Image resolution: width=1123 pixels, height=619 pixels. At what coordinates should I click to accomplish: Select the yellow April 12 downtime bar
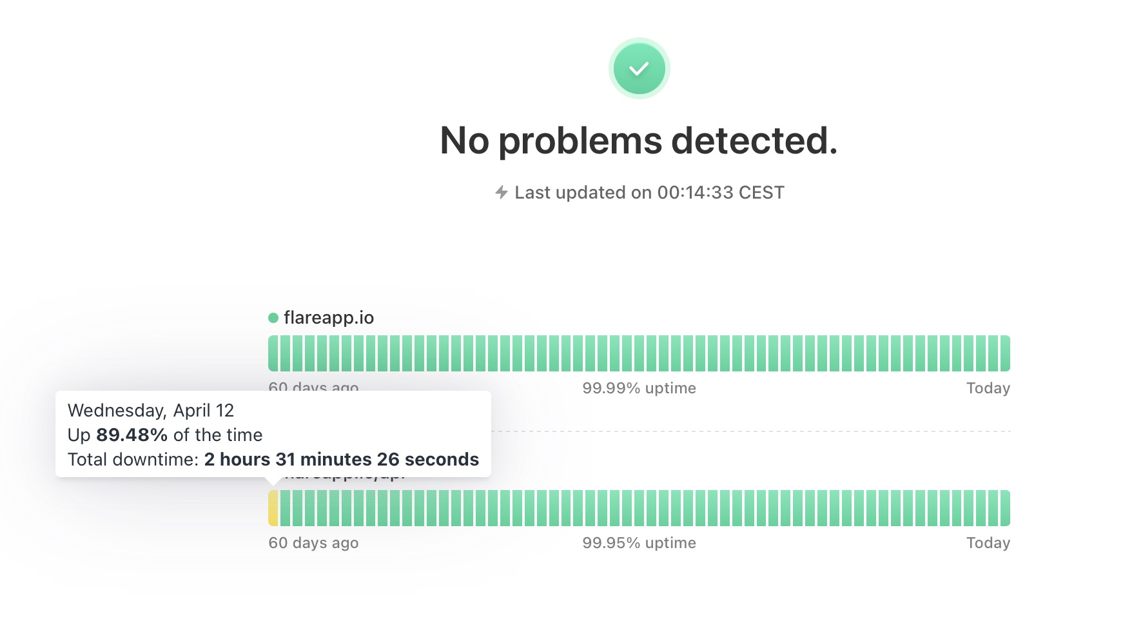coord(273,508)
